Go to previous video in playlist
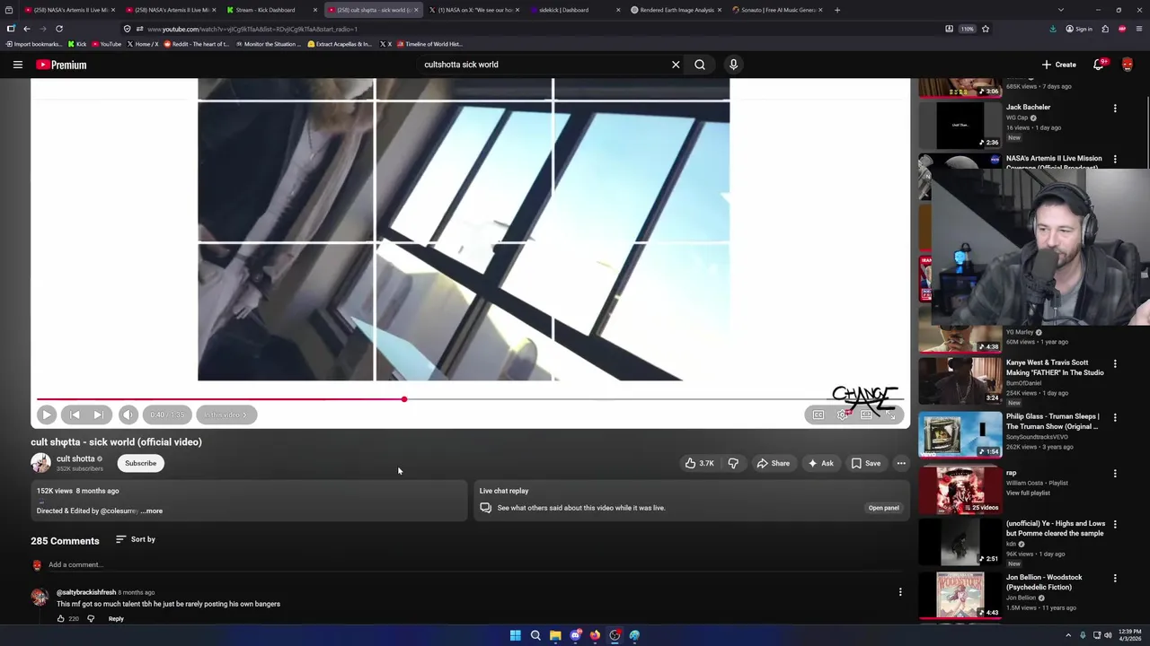This screenshot has height=646, width=1150. [x=75, y=415]
